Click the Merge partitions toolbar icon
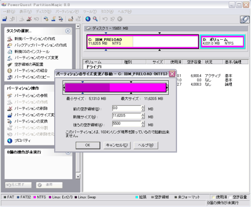This screenshot has width=251, height=207. [x=71, y=19]
